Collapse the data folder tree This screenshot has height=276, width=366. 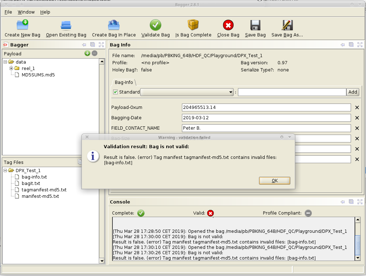click(x=5, y=62)
